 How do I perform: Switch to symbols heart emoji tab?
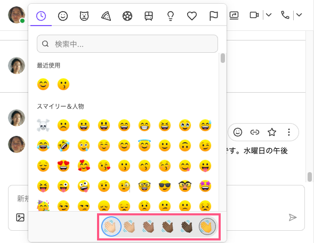pyautogui.click(x=192, y=16)
